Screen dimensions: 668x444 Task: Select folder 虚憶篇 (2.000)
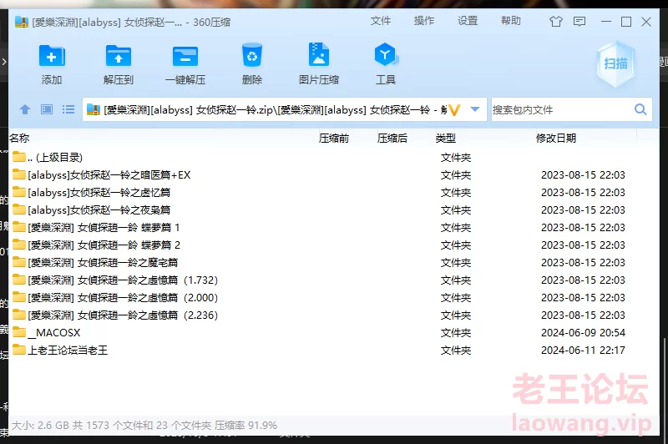point(333,298)
